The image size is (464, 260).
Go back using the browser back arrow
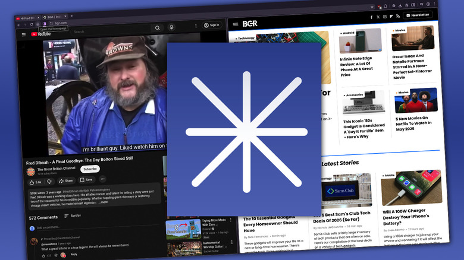pos(19,25)
